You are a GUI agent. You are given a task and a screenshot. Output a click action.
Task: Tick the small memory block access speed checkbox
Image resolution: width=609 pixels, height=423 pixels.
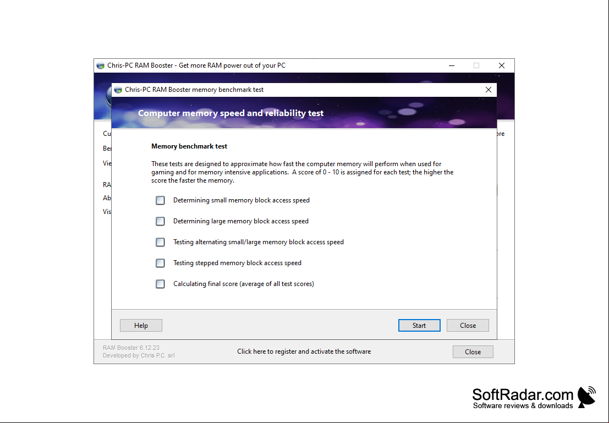(x=160, y=200)
